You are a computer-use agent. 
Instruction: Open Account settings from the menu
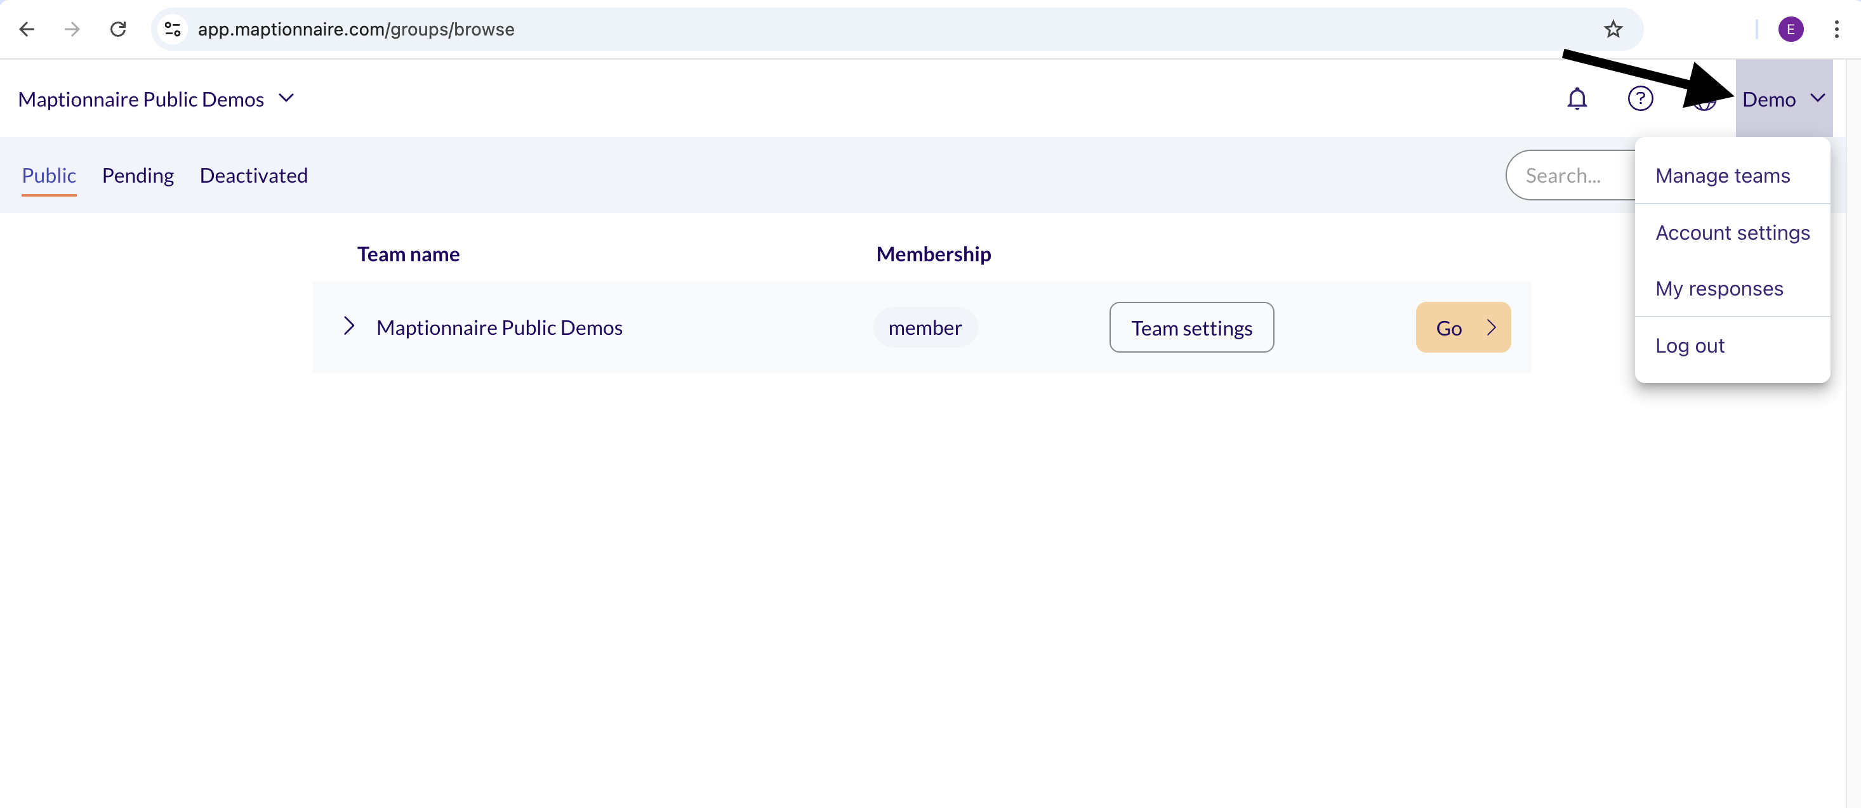click(1732, 233)
